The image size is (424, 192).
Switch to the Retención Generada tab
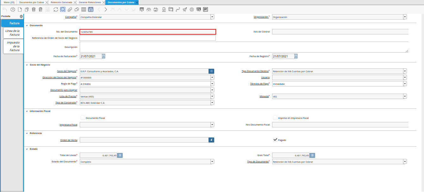click(61, 2)
